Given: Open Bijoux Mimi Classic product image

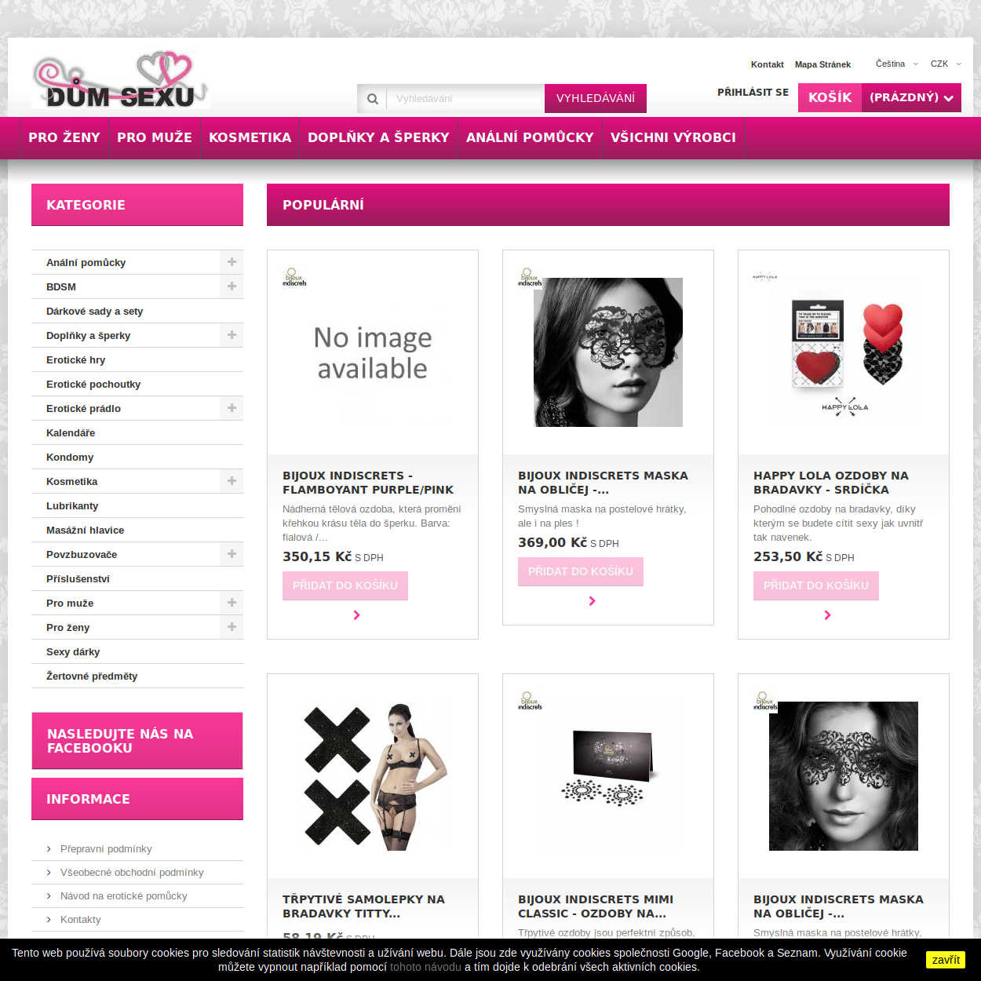Looking at the screenshot, I should point(608,776).
